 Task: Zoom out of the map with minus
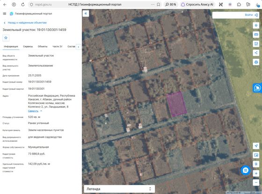(256, 182)
